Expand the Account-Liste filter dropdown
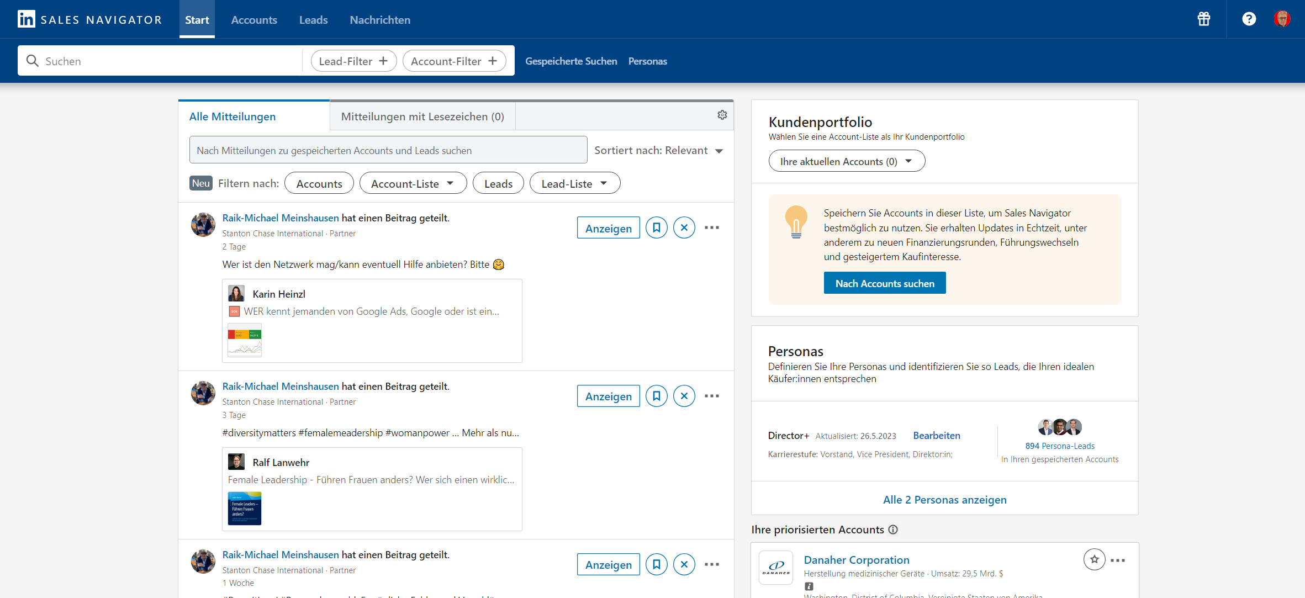The image size is (1305, 598). [413, 183]
